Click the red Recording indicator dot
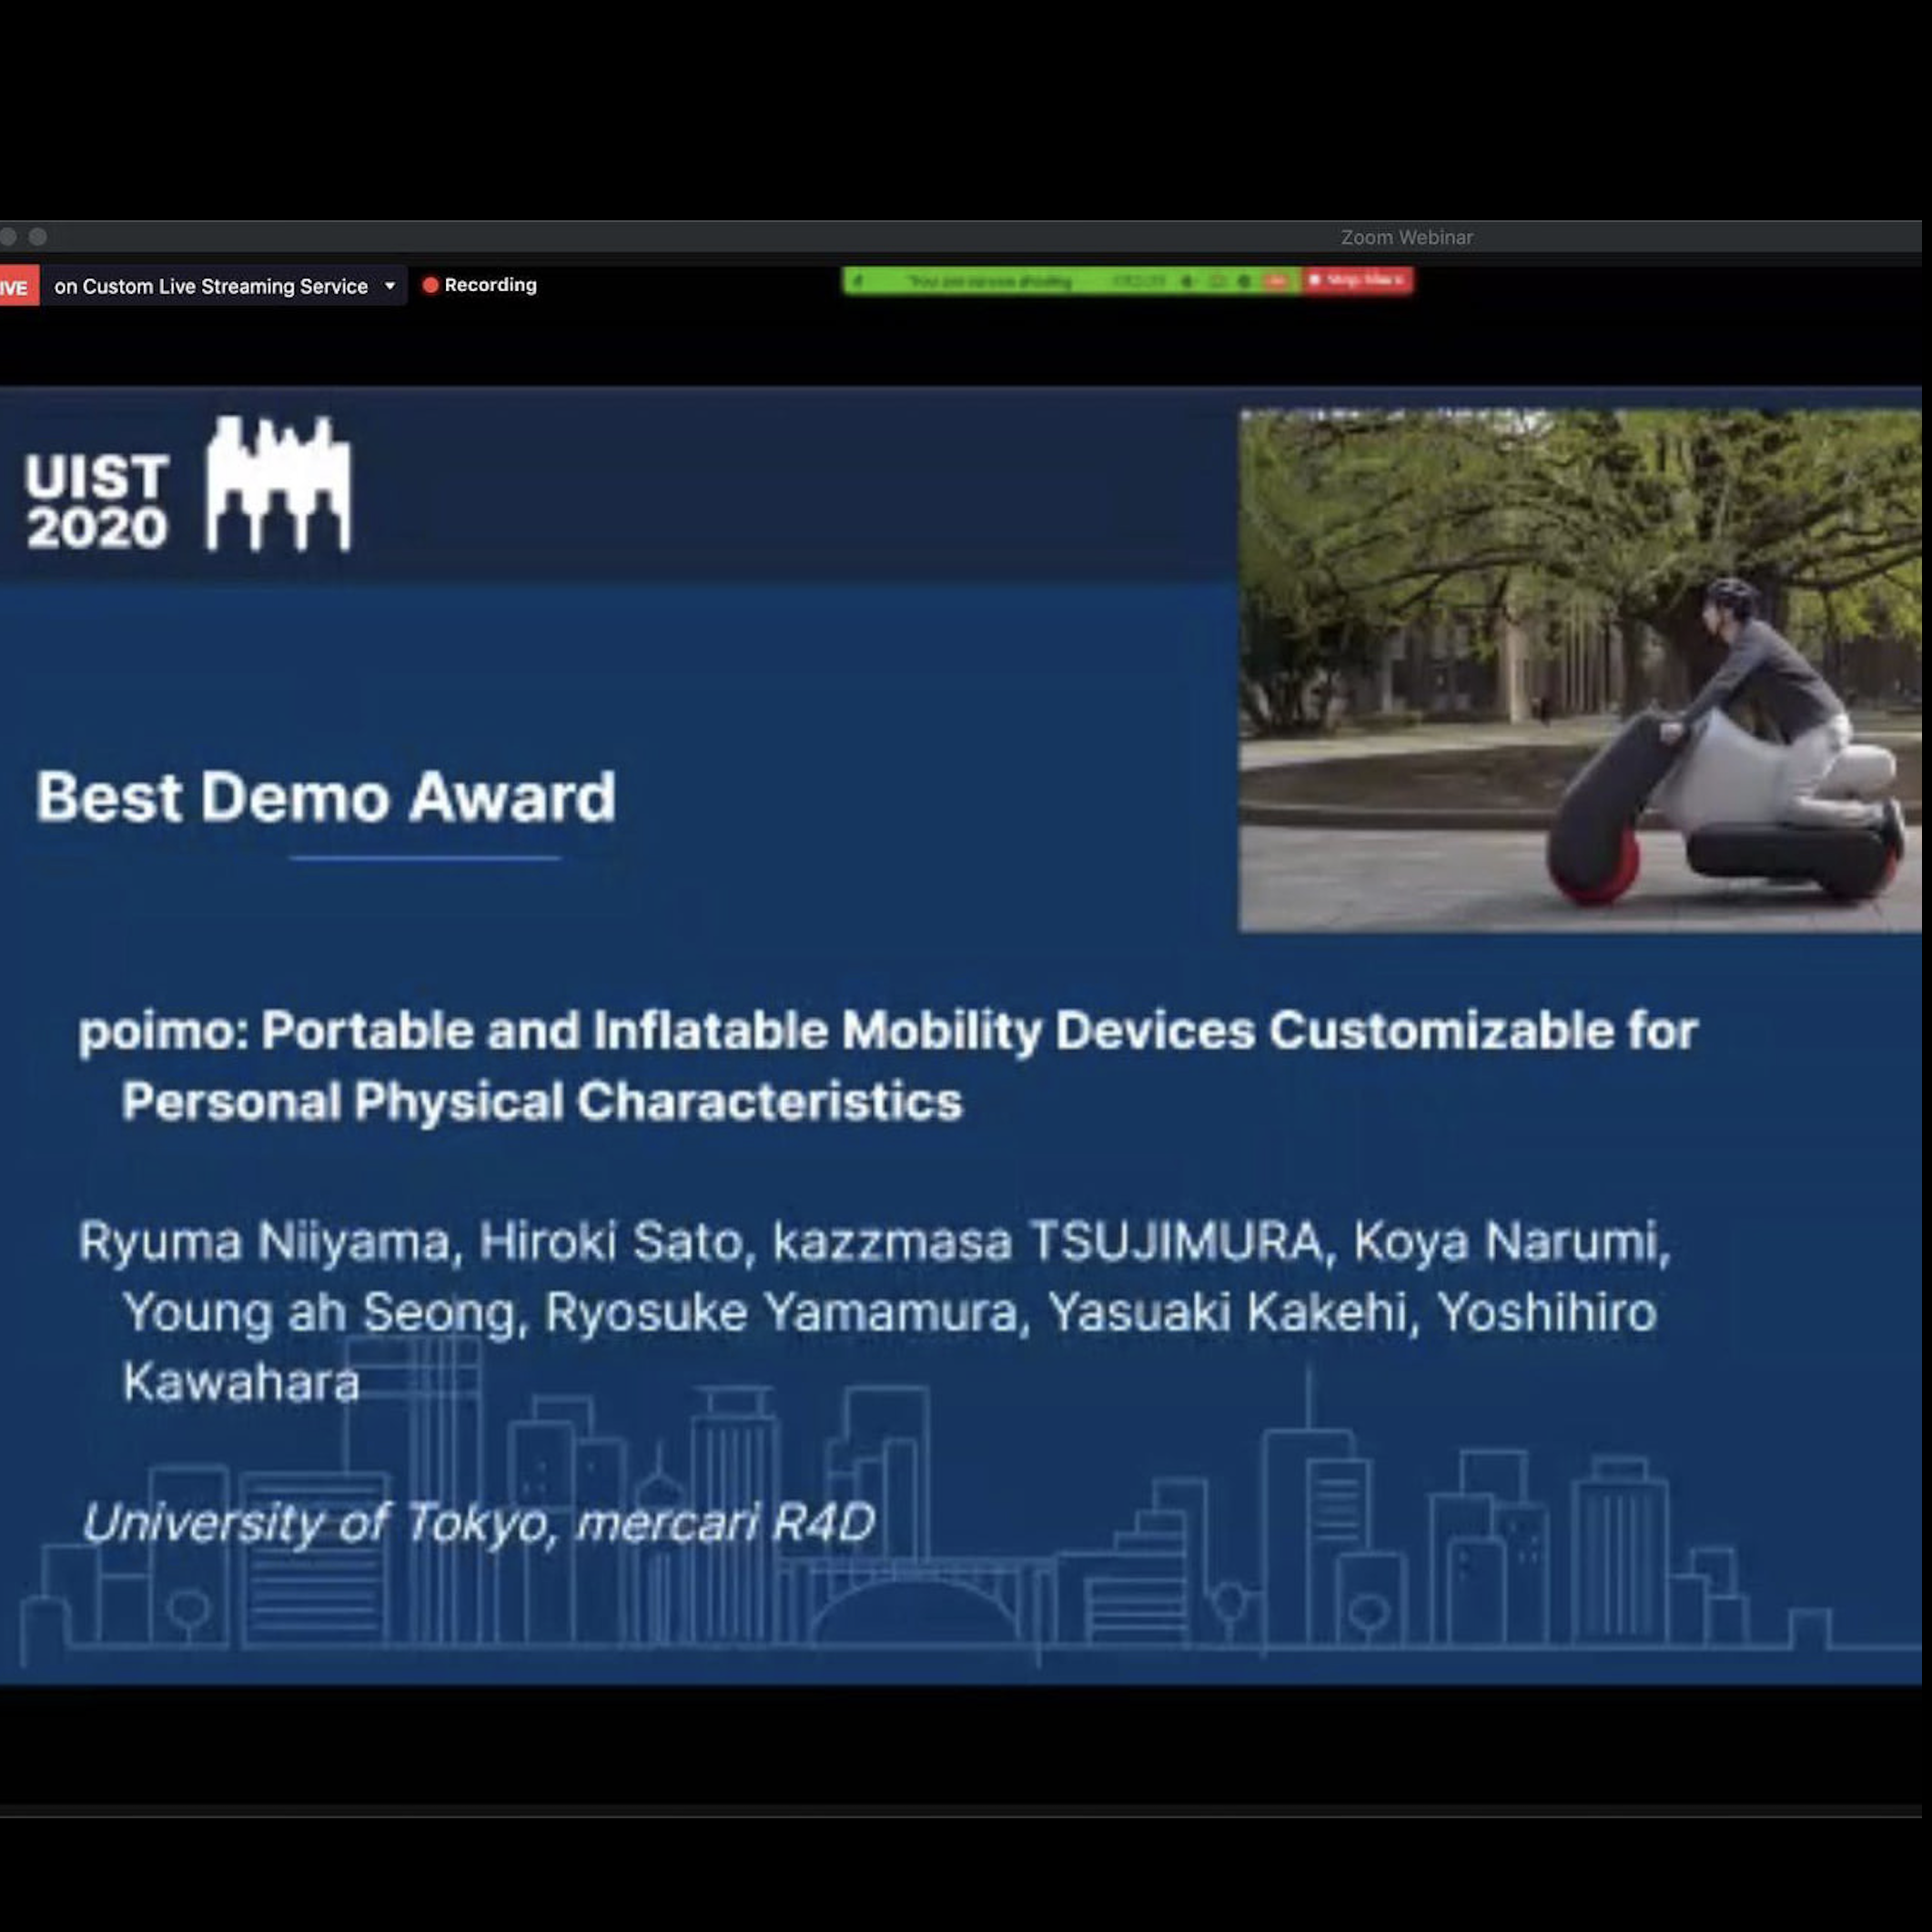The height and width of the screenshot is (1932, 1932). point(430,285)
